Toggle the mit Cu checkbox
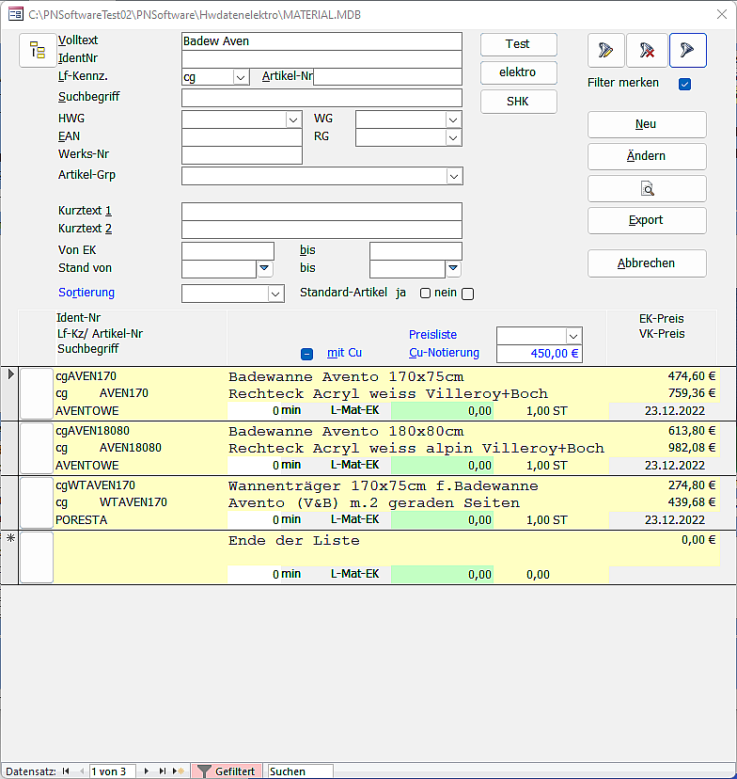The height and width of the screenshot is (779, 737). [x=306, y=354]
